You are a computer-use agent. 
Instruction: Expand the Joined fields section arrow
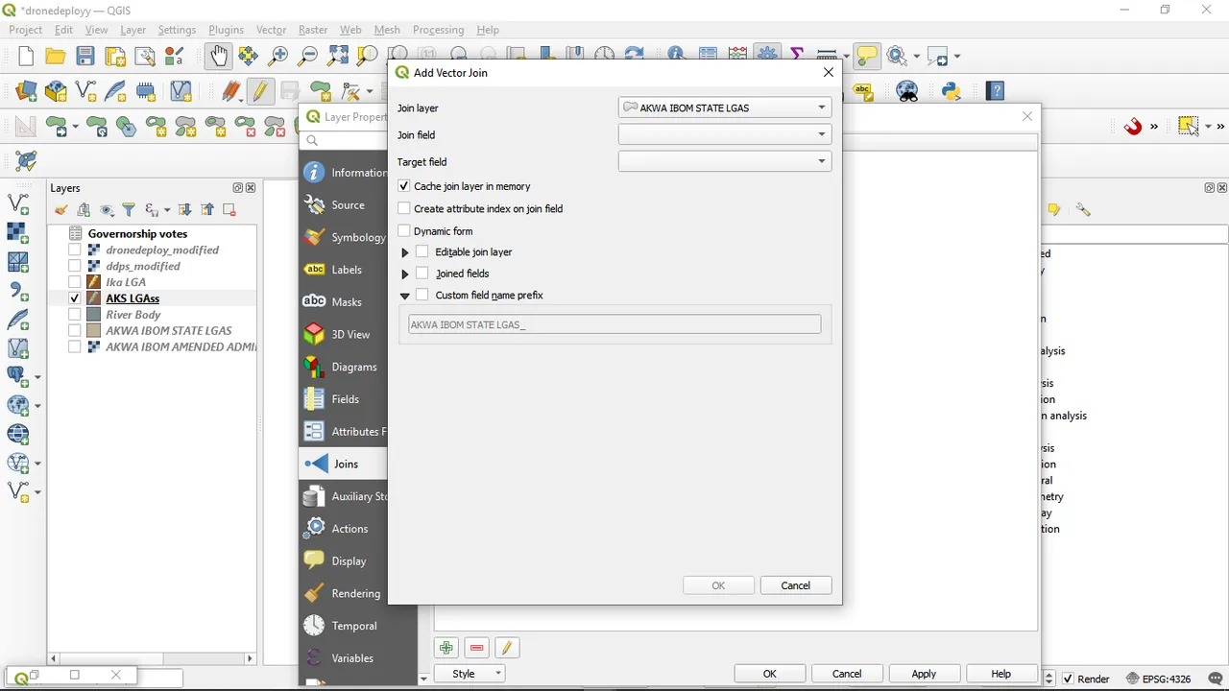[x=405, y=274]
